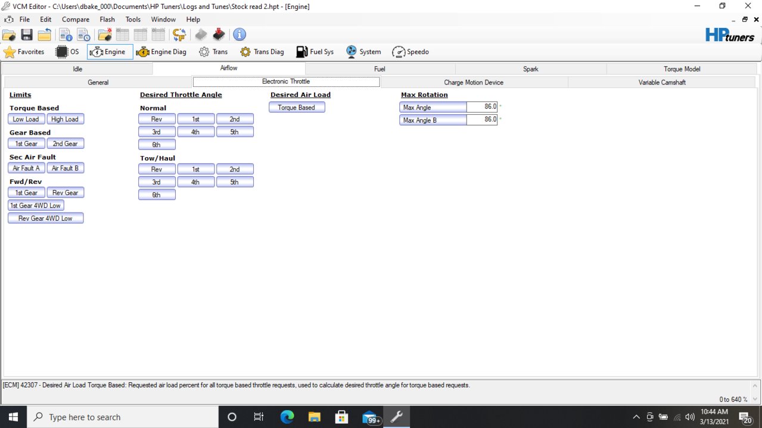Switch to the Fuel tab

point(380,69)
